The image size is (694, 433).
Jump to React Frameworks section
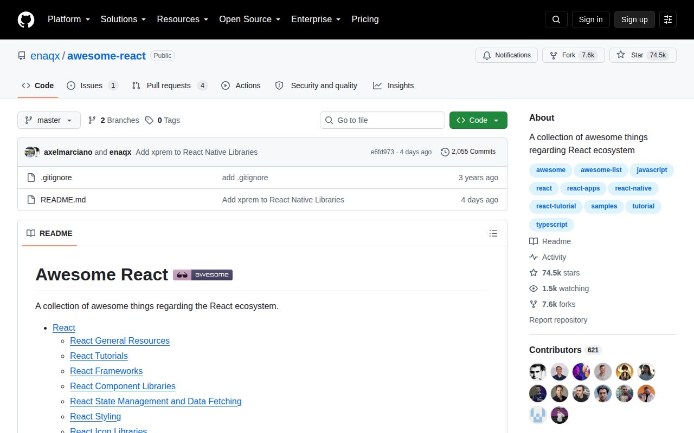106,371
